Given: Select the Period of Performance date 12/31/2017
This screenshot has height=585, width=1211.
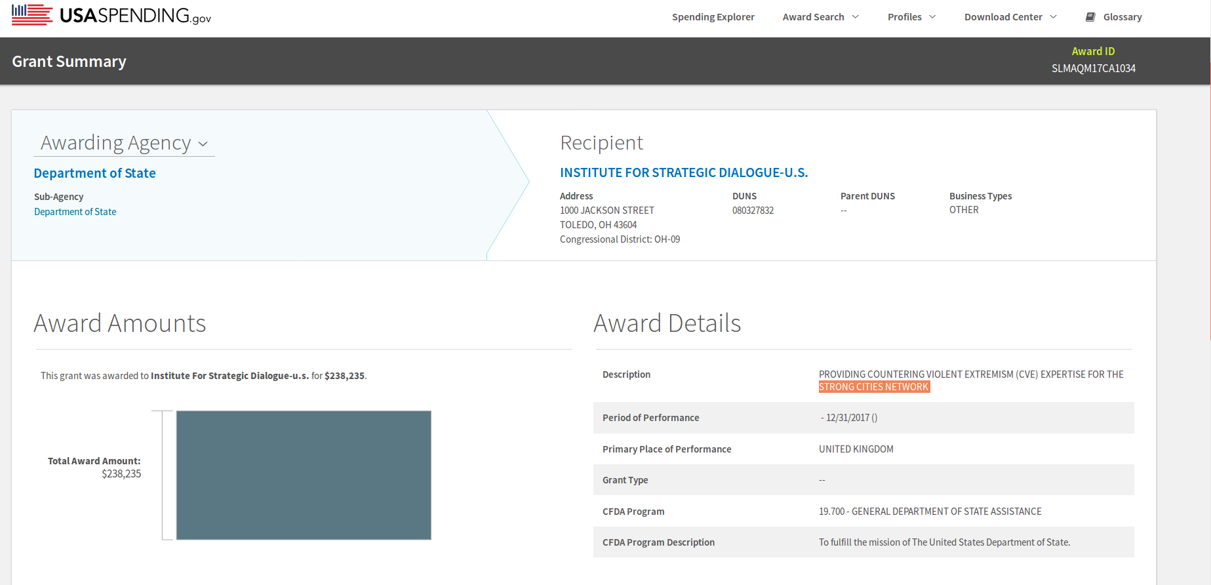Looking at the screenshot, I should (x=848, y=418).
